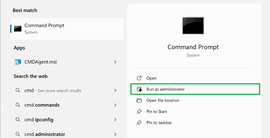Click the CMDAgent.msi installer icon

coord(18,62)
